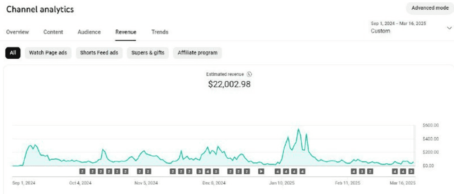Switch to the Overview tab
This screenshot has width=454, height=194.
tap(17, 32)
